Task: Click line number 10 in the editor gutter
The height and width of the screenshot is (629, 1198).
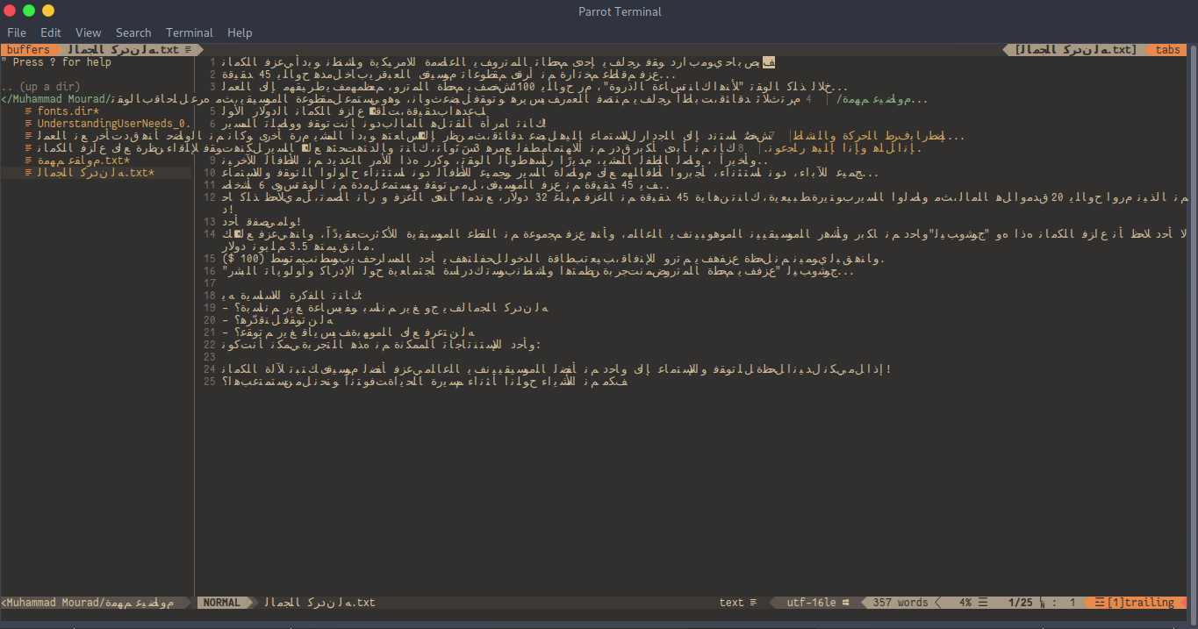Action: [x=209, y=173]
